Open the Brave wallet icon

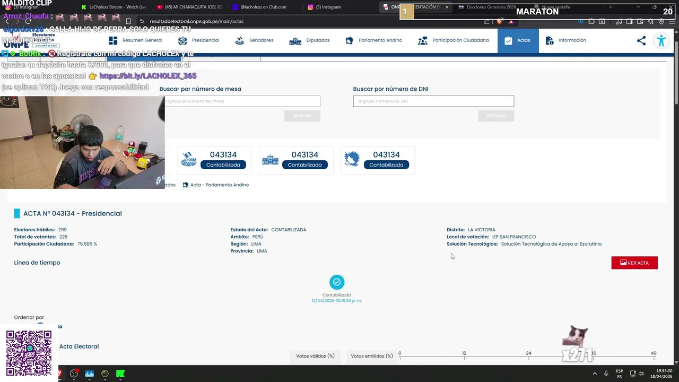tap(640, 21)
